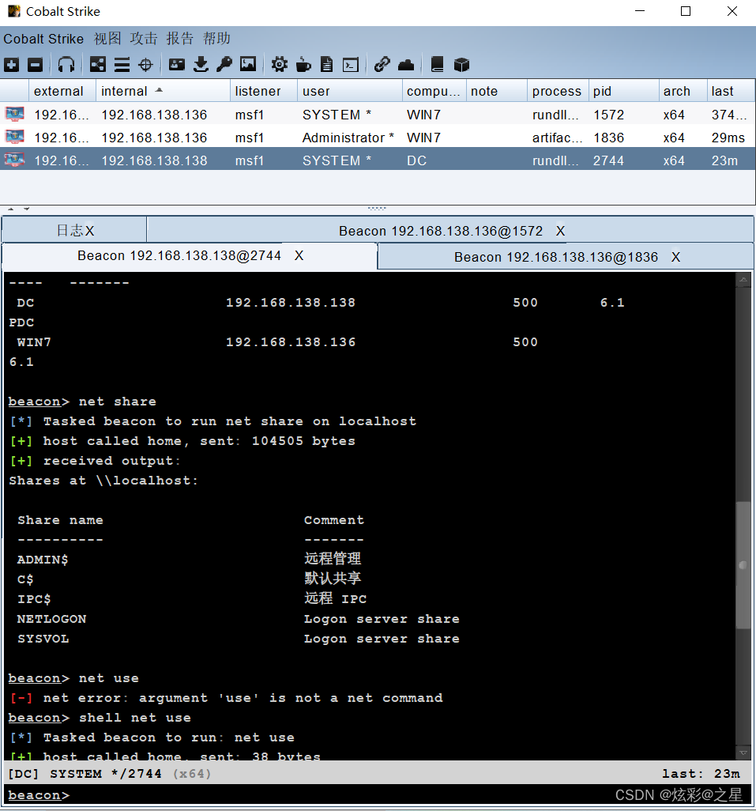Click the Java Signed Applet coffee cup icon

(x=303, y=65)
